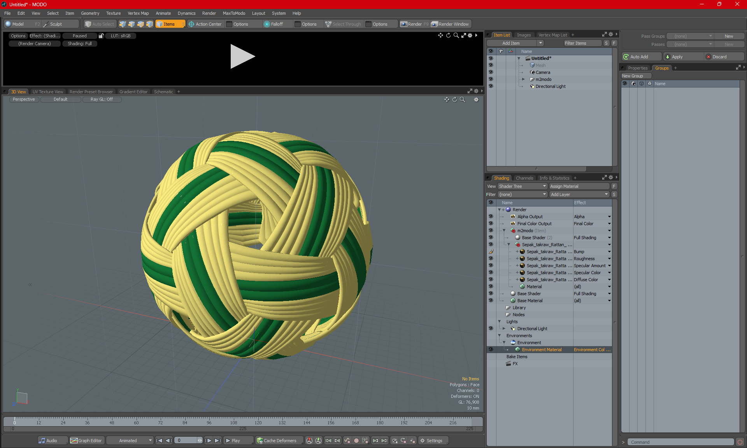Switch to Images tab

[524, 35]
